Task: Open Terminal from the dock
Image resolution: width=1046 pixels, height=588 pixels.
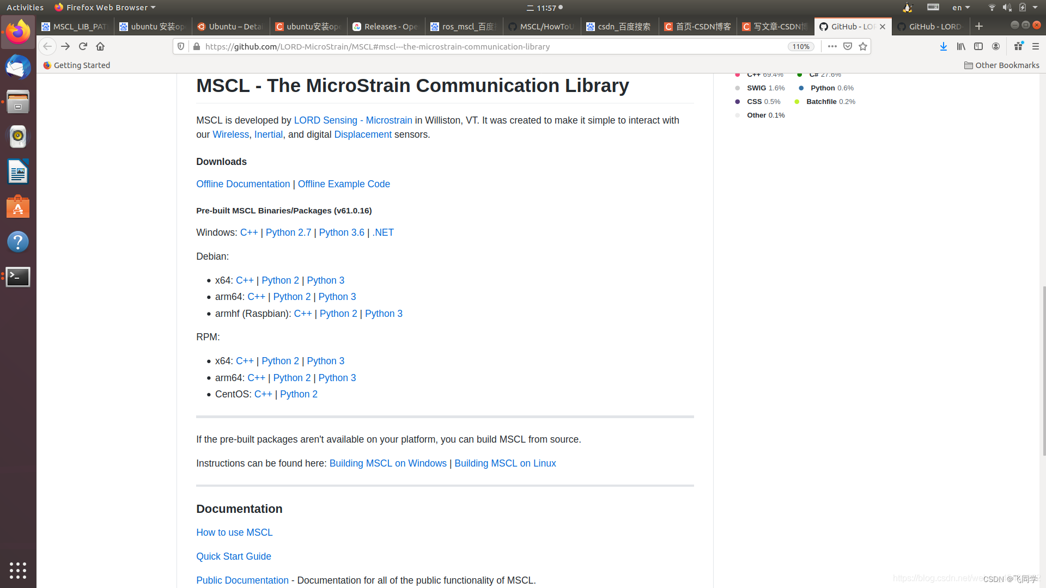Action: pyautogui.click(x=18, y=277)
